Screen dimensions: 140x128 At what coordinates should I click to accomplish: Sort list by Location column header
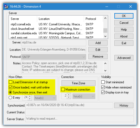(x=60, y=19)
